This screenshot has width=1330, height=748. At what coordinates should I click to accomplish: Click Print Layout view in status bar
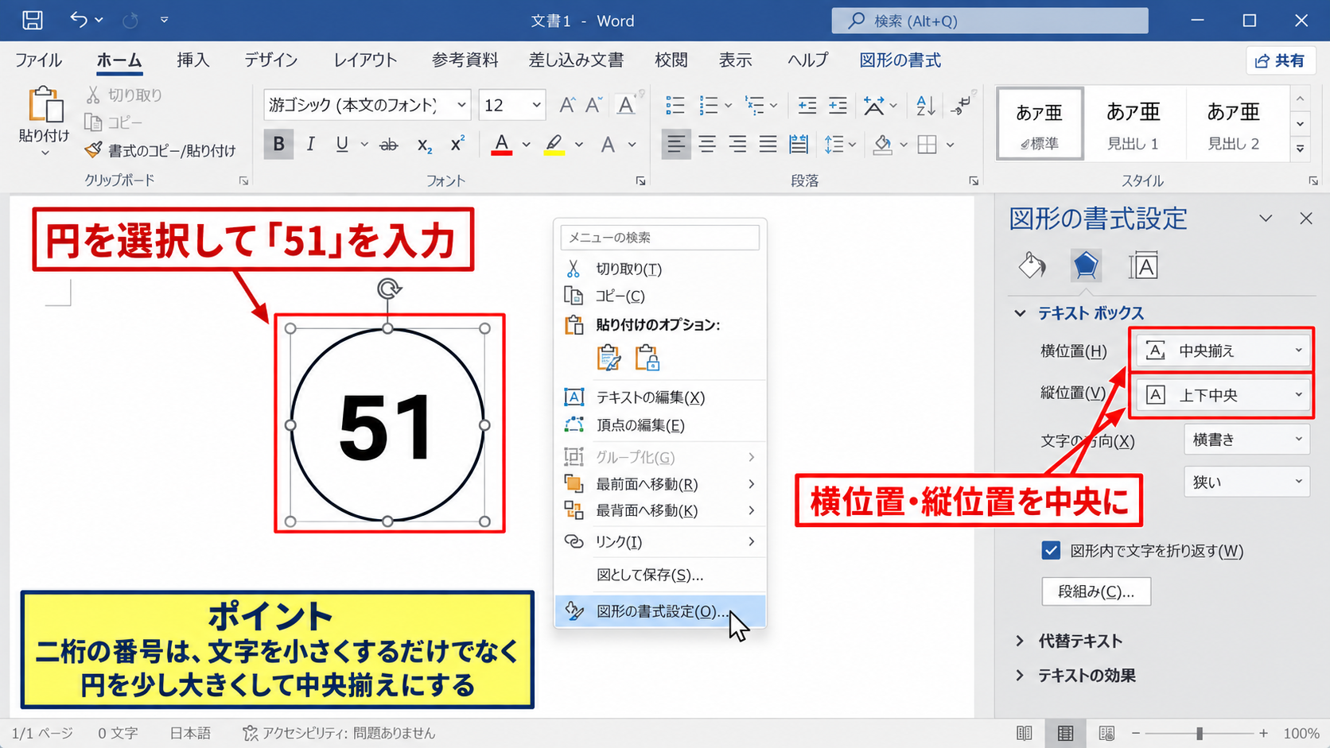[x=1065, y=733]
